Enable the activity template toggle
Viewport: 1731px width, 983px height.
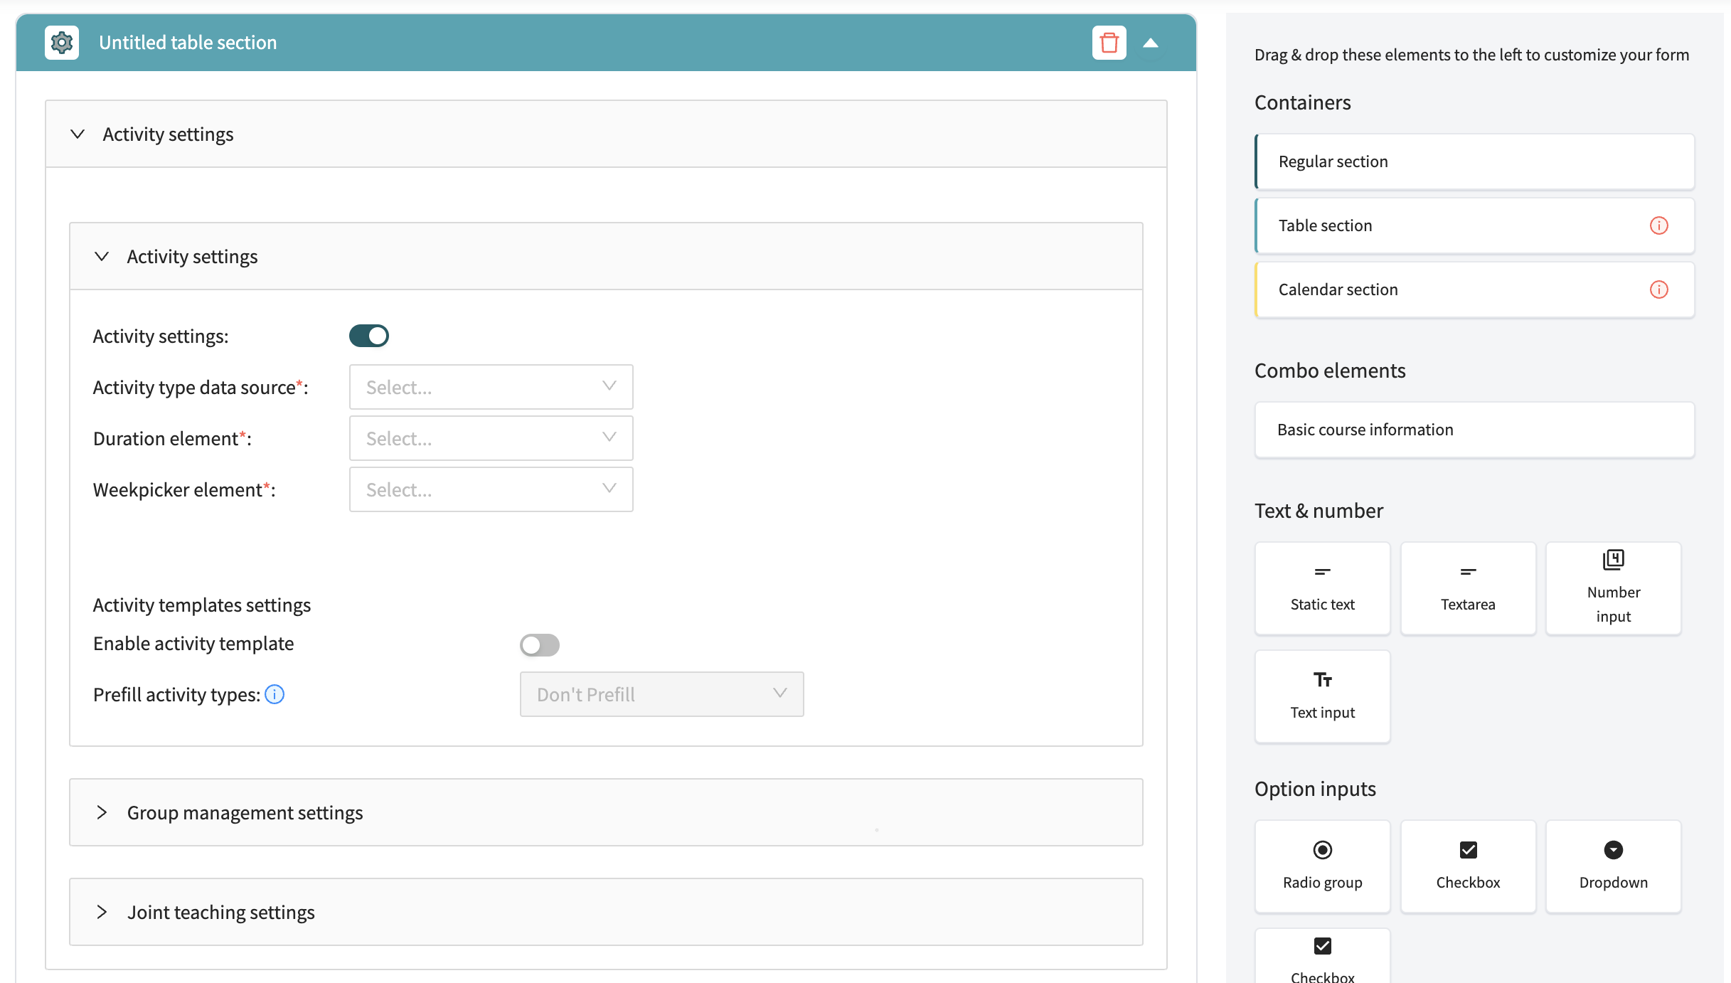tap(540, 645)
